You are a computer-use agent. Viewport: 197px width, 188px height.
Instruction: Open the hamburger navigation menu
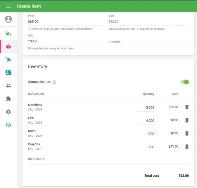[8, 6]
